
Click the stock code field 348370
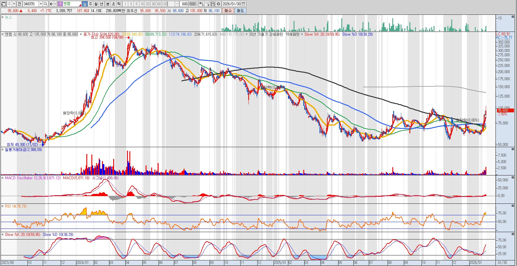pyautogui.click(x=31, y=4)
